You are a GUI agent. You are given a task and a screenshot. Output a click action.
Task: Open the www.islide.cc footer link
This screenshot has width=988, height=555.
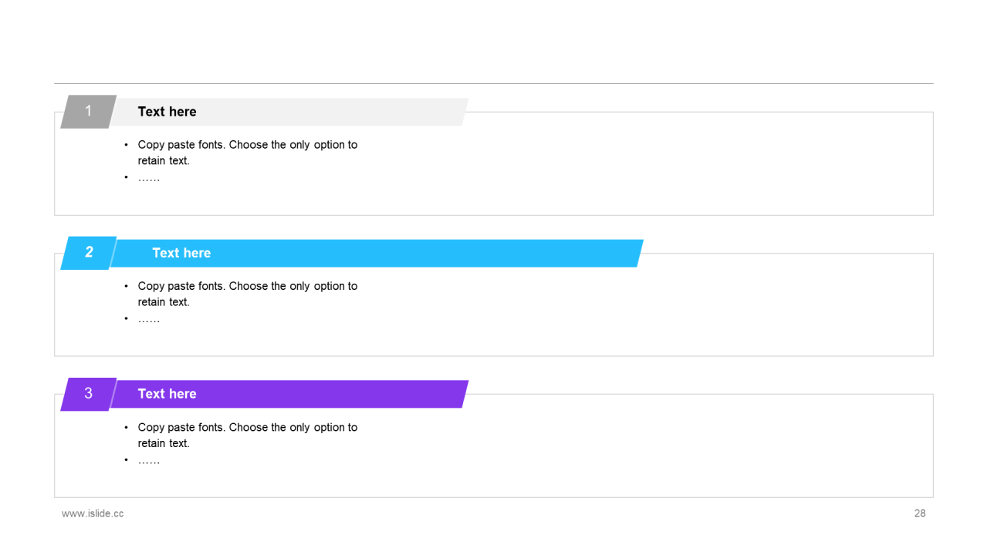pyautogui.click(x=93, y=513)
